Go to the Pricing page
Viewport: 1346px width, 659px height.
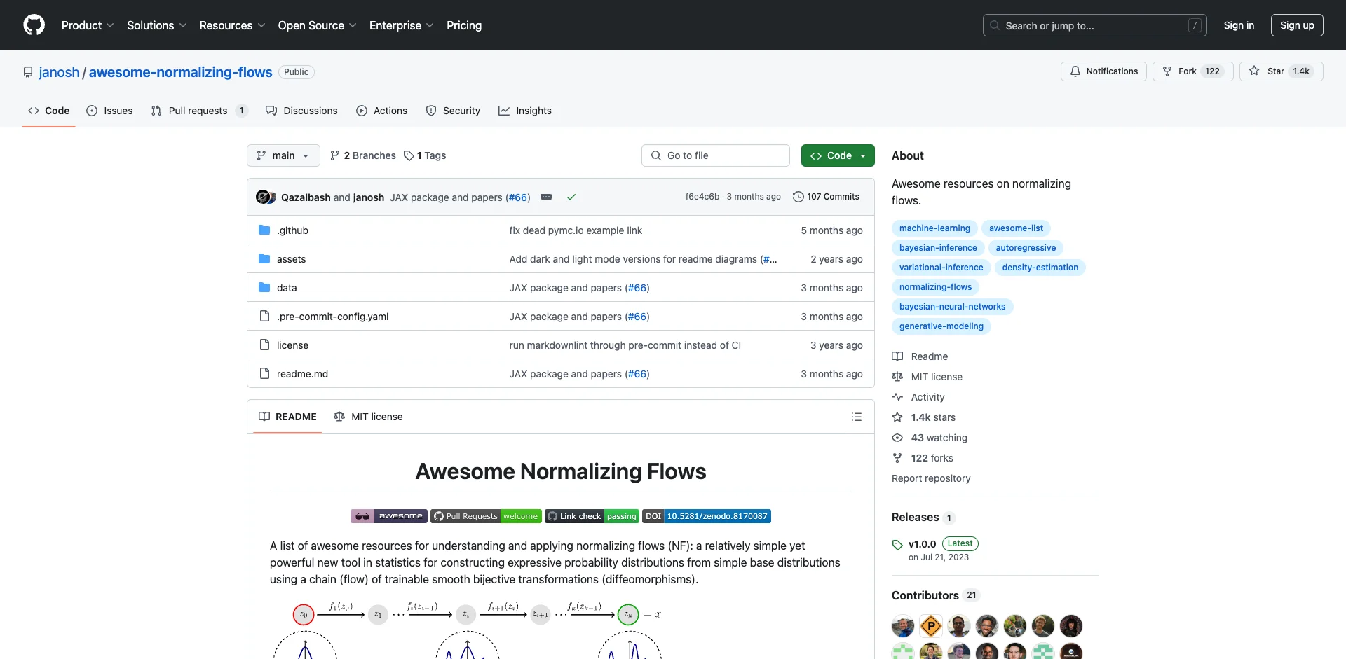[464, 25]
